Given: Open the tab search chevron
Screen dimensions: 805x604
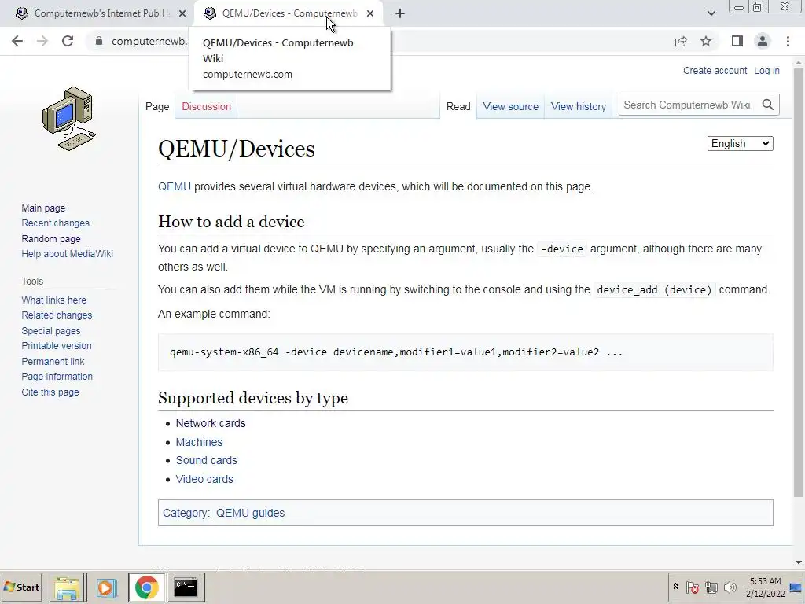Looking at the screenshot, I should point(711,13).
